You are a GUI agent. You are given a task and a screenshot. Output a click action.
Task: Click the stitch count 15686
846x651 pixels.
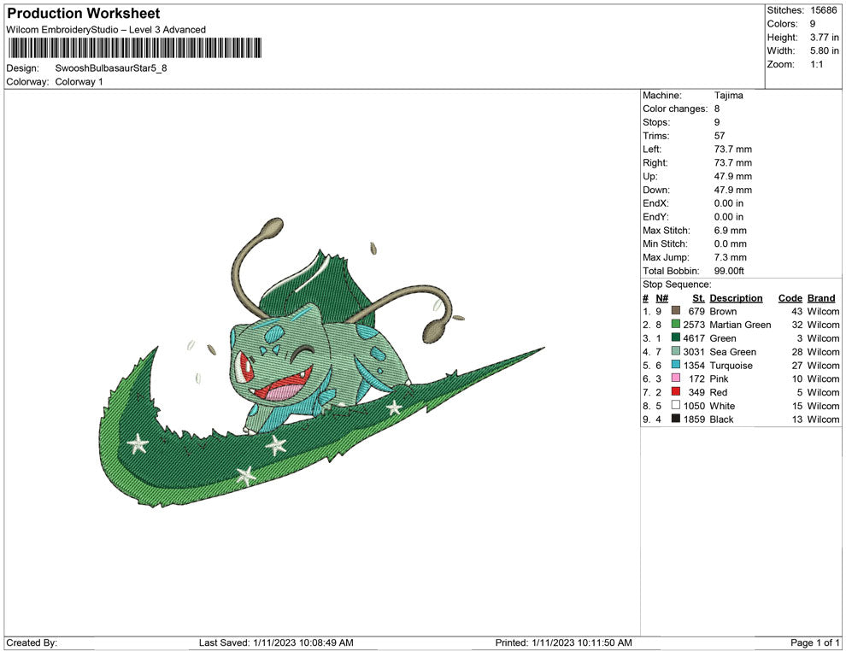click(823, 10)
